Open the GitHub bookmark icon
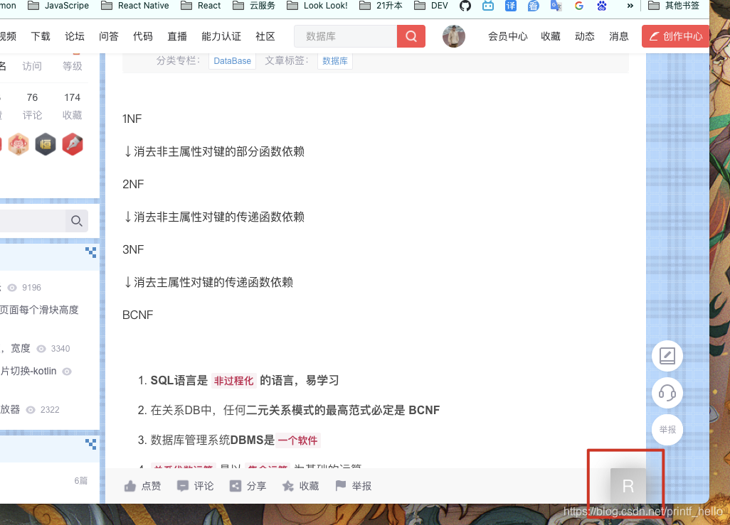Screen dimensions: 730x525 pyautogui.click(x=465, y=6)
